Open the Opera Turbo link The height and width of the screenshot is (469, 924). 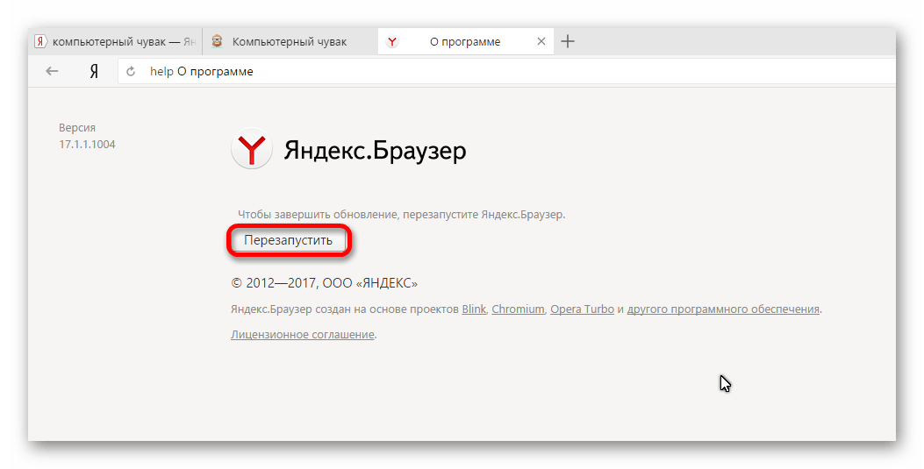(582, 309)
